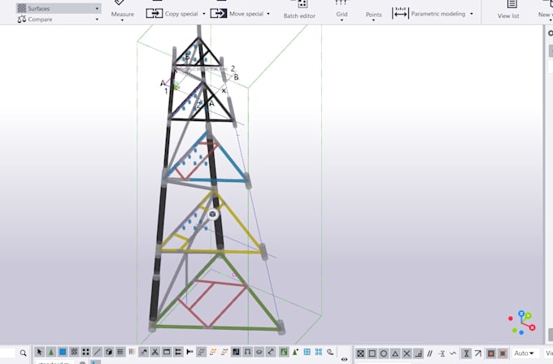Viewport: 553px width, 364px height.
Task: Click the green triangle with dot icon
Action: coord(295,352)
